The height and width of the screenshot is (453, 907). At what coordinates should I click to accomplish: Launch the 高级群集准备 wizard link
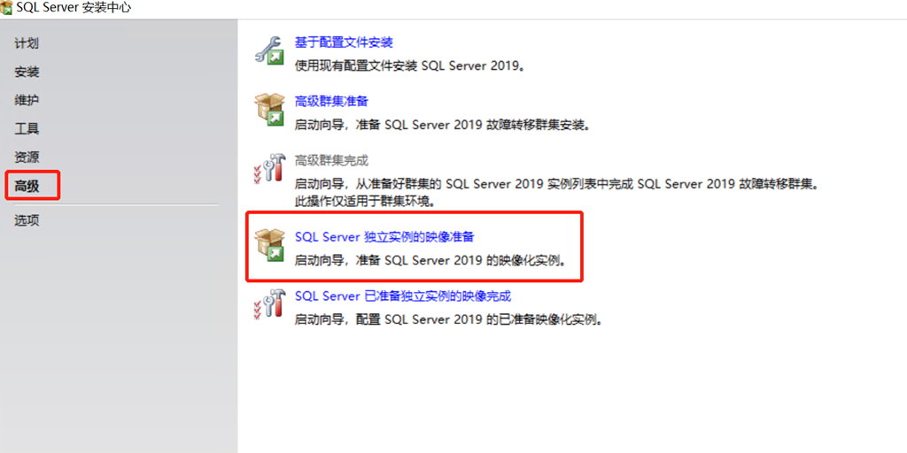pyautogui.click(x=331, y=102)
